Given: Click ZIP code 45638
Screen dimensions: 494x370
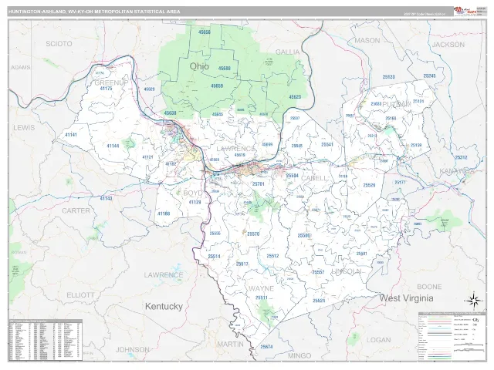Looking at the screenshot, I should click(x=170, y=113).
